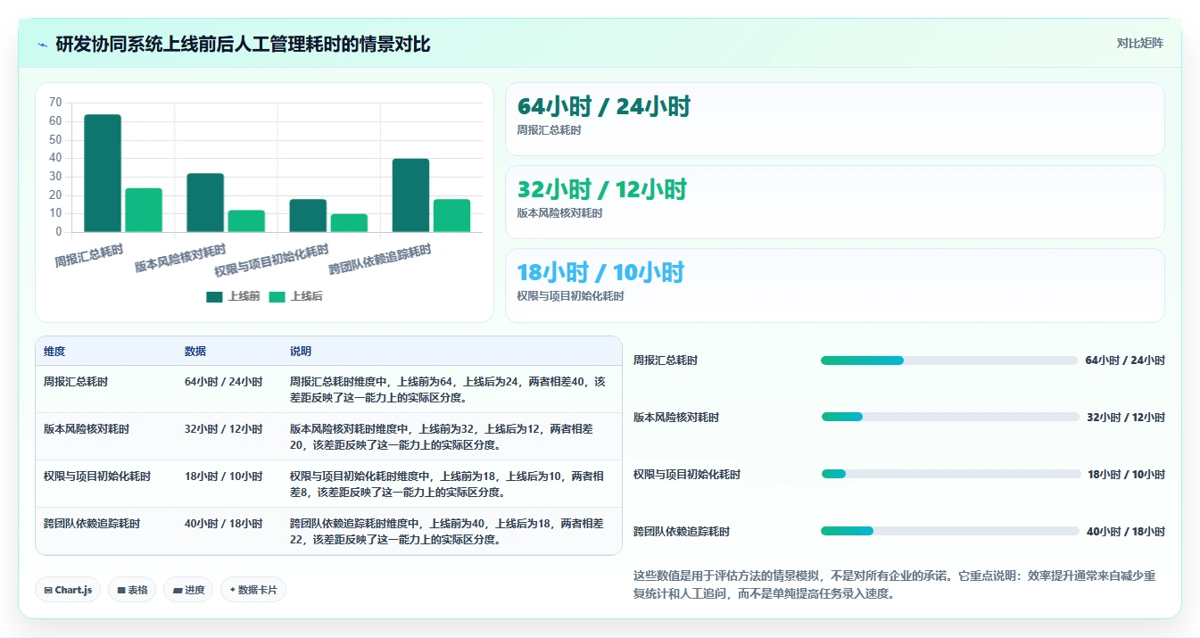This screenshot has width=1200, height=638.
Task: Click the 版本风险核对耗时 progress bar
Action: 950,417
